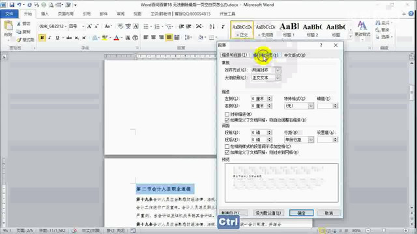Toggle auto-adjust right indent for document grid checkbox
Screen dimensions: 417x234
[227, 120]
